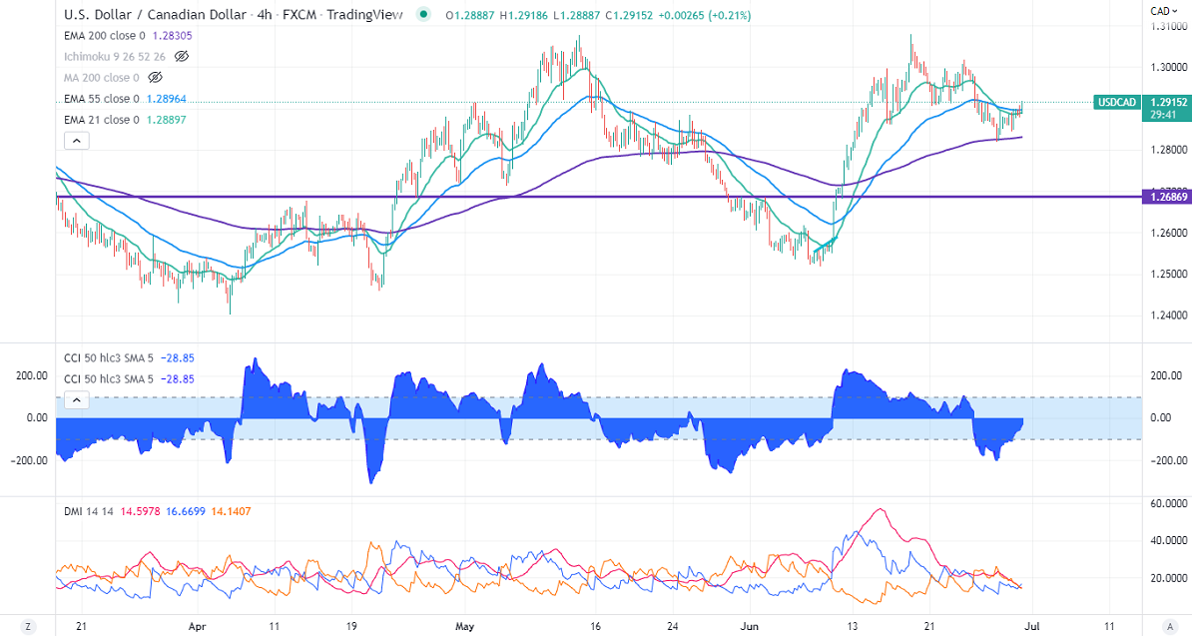Image resolution: width=1192 pixels, height=636 pixels.
Task: Select the first CCI 50 hlc3 SMA 5 label
Action: (x=109, y=357)
